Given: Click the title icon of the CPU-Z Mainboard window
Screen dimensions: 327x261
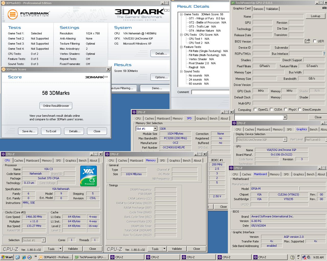Looking at the screenshot, I should coord(231,168).
